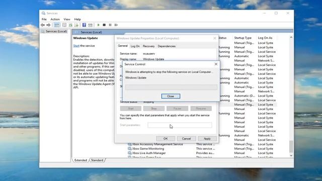
Task: Minimize the Services window
Action: coord(264,13)
